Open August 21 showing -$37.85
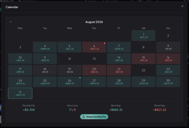189x128 pixels. (119, 70)
